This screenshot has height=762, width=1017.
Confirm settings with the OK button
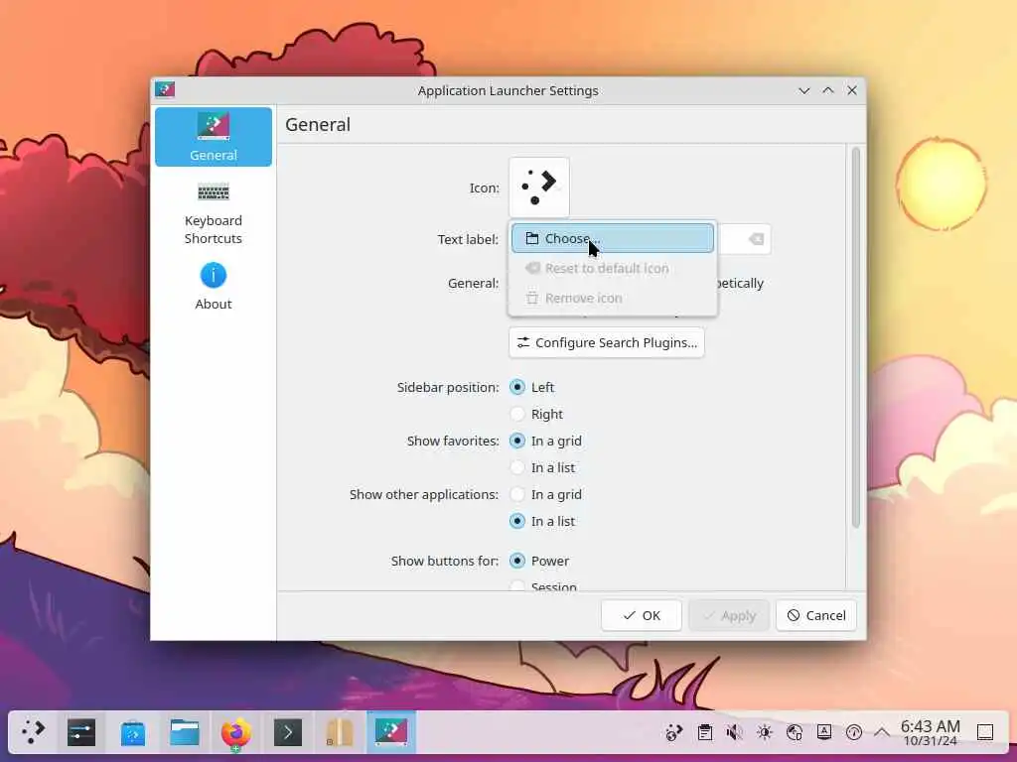click(x=641, y=615)
